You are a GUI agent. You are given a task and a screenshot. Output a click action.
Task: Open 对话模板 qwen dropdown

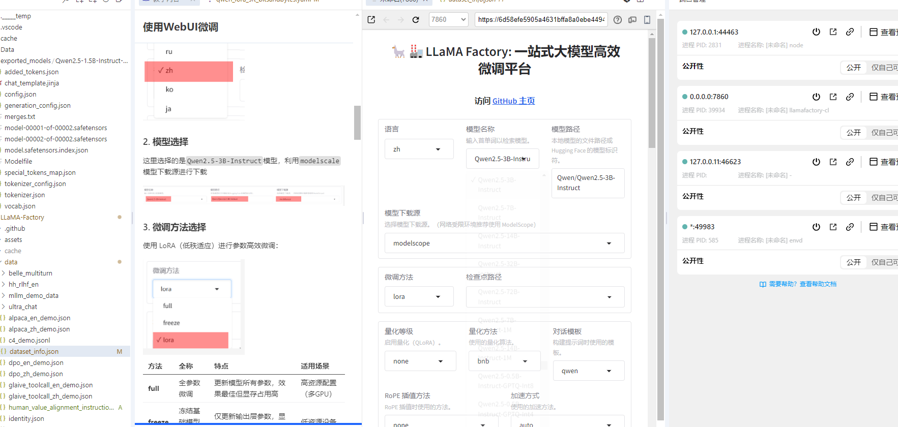[x=589, y=371]
